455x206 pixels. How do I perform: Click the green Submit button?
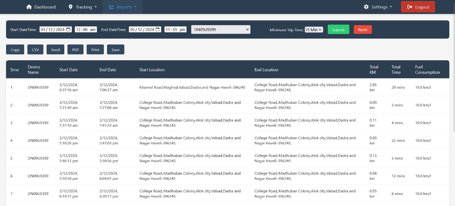(x=338, y=29)
